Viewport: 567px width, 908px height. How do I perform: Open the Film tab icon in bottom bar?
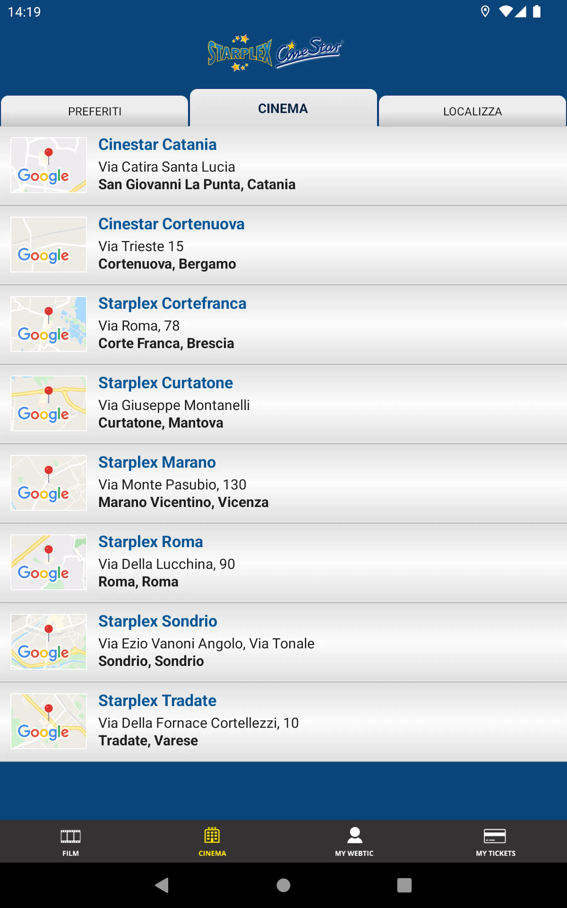tap(71, 836)
